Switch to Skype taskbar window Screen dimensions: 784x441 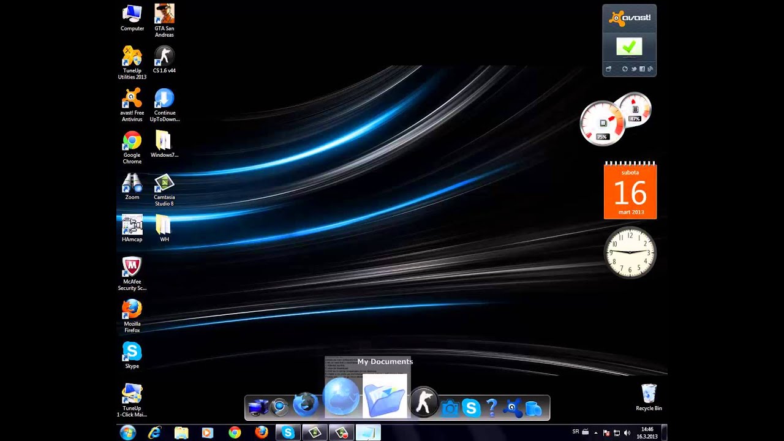pos(288,432)
